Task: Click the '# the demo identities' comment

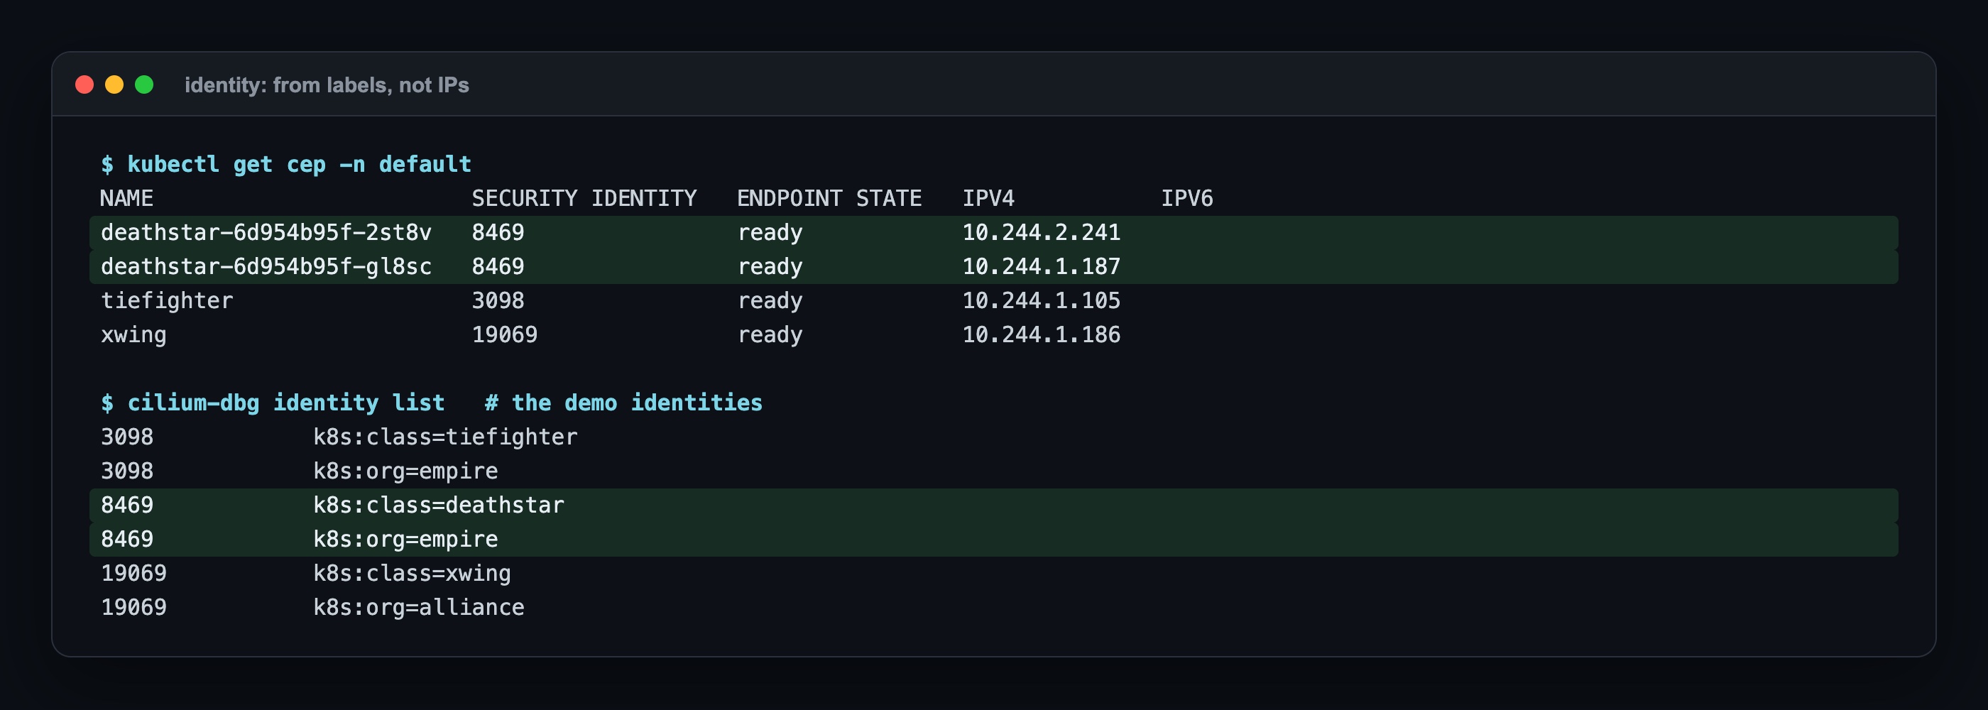Action: [x=623, y=403]
